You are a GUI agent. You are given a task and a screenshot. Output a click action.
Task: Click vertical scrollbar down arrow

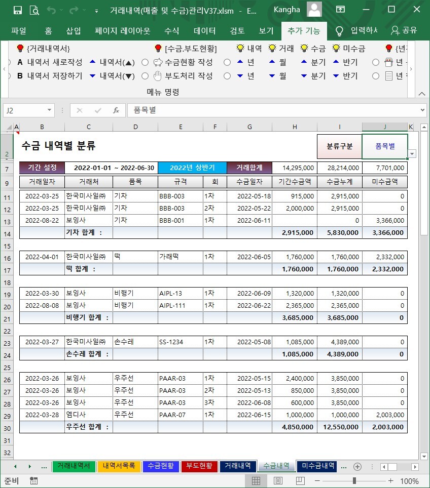point(424,456)
